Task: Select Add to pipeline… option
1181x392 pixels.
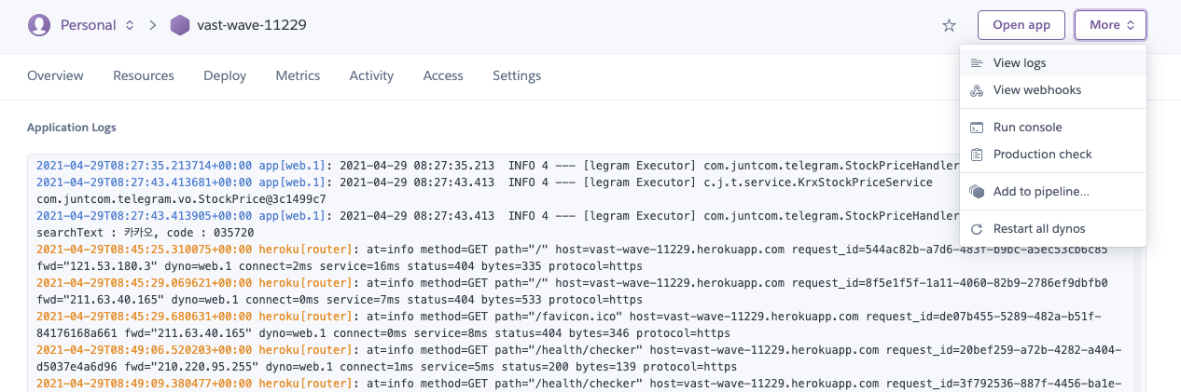Action: tap(1052, 192)
